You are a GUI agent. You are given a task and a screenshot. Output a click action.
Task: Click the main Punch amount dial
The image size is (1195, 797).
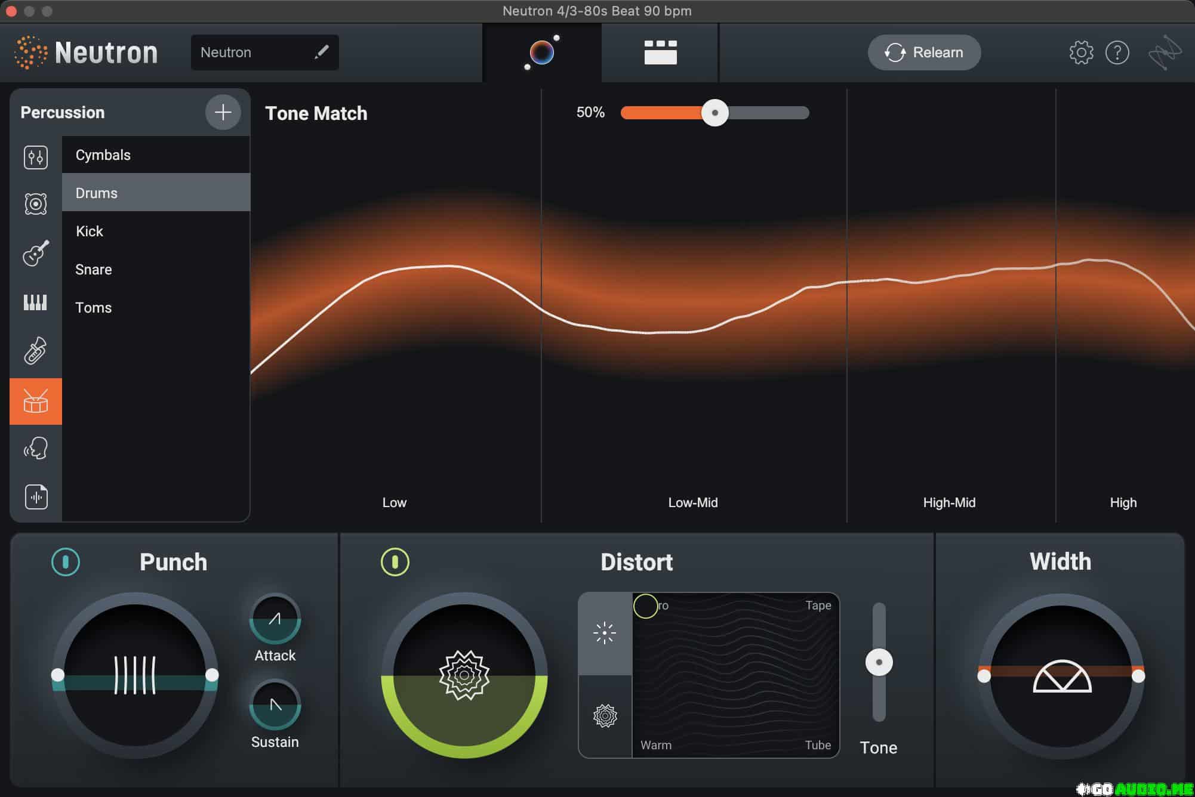pyautogui.click(x=135, y=675)
